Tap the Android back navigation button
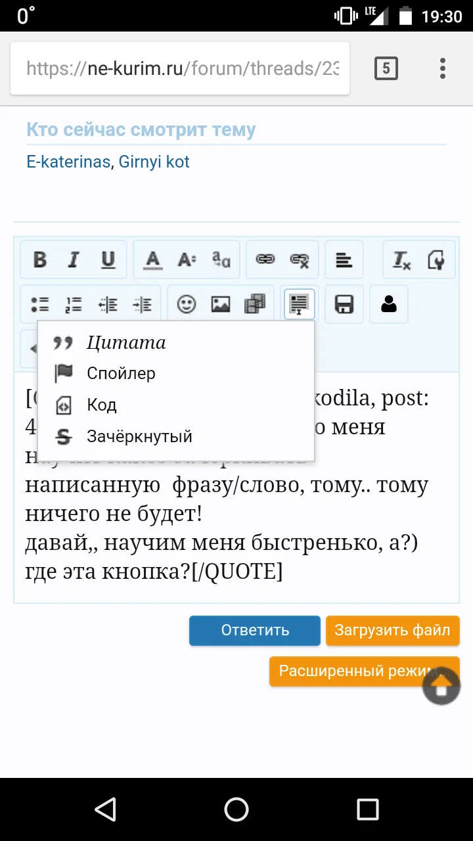Screen dimensions: 473x841 point(105,809)
